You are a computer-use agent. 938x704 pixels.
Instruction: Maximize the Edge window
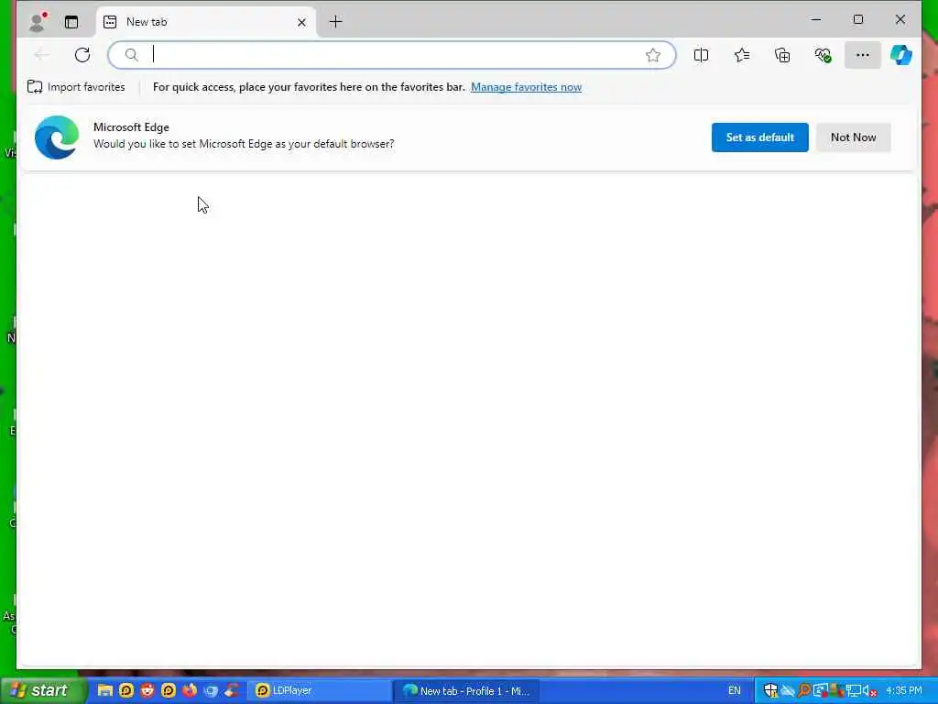coord(857,20)
